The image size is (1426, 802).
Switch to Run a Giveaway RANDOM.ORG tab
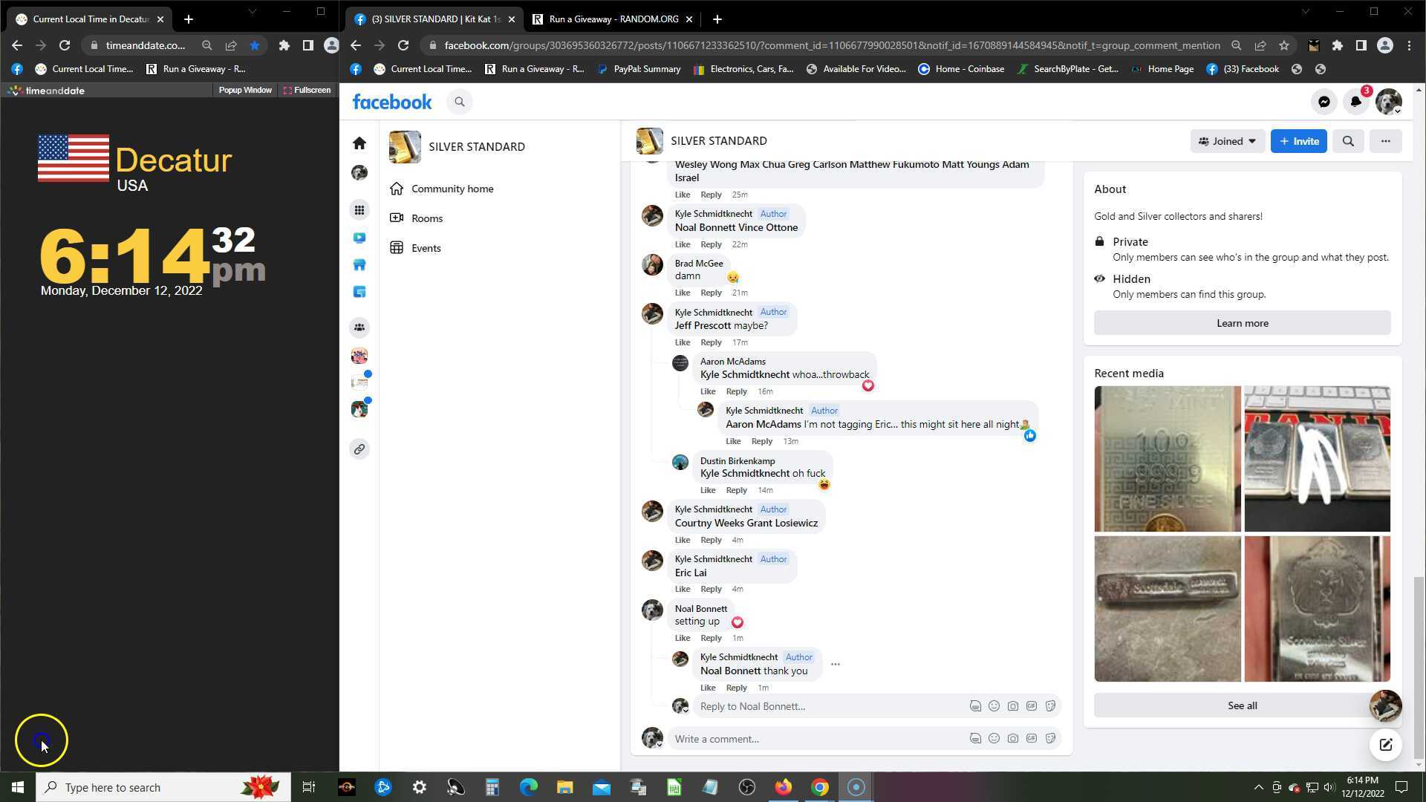(613, 19)
